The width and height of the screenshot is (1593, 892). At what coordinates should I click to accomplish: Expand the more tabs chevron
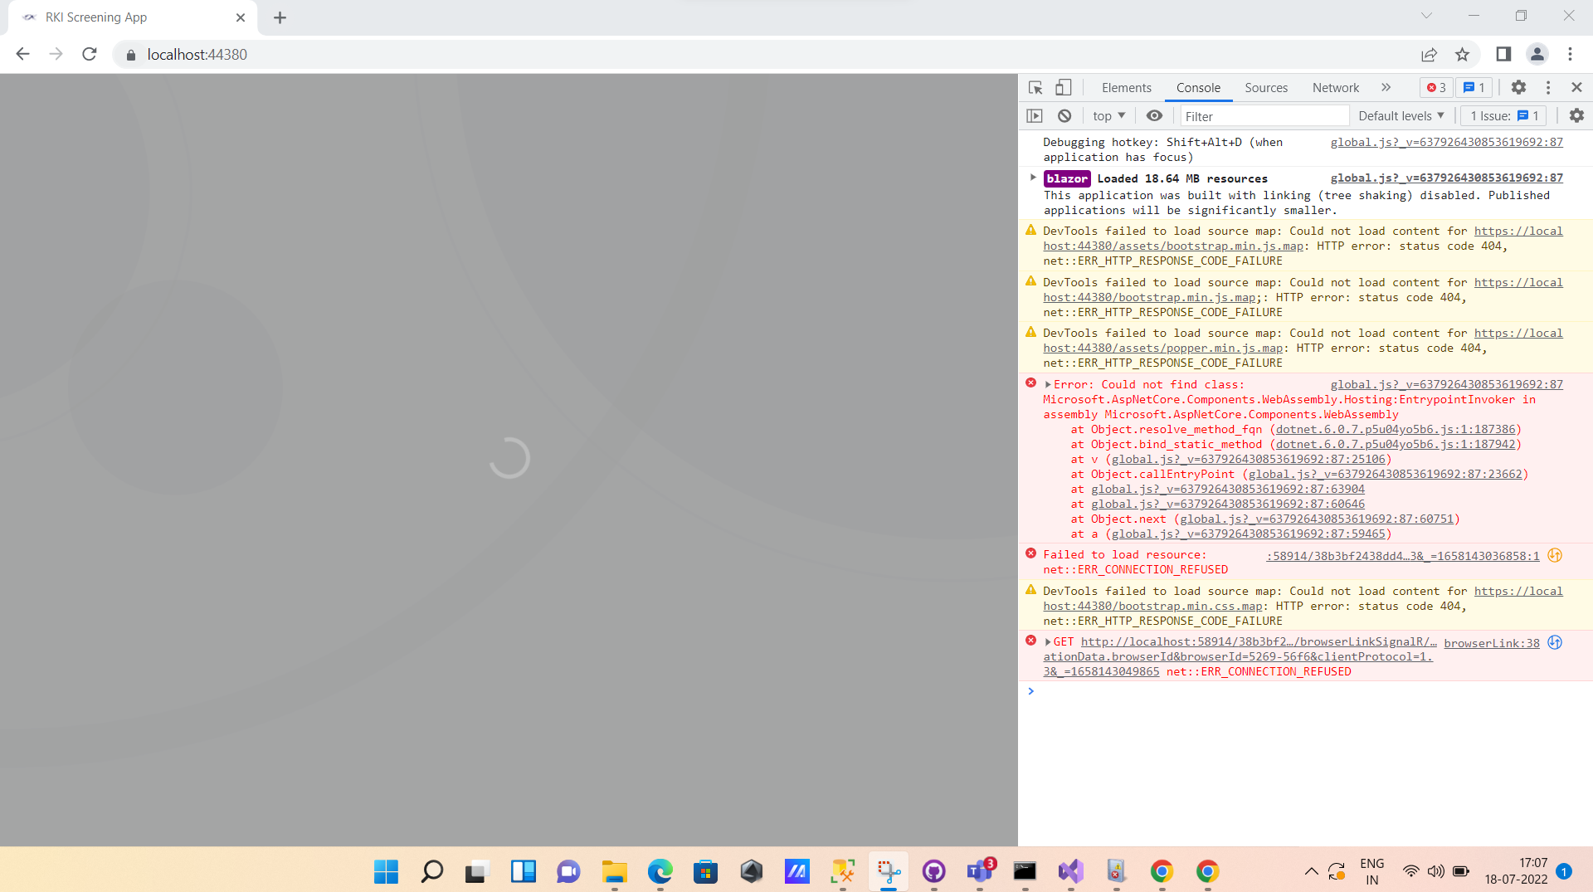pos(1386,87)
